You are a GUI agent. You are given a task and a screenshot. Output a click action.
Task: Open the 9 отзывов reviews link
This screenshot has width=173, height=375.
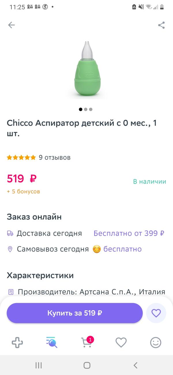[x=55, y=158]
